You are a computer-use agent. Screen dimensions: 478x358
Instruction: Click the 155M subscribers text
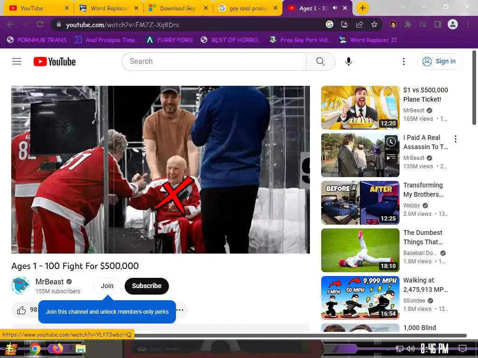pyautogui.click(x=57, y=291)
